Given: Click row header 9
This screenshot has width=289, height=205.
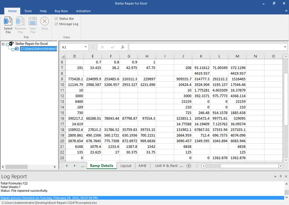Looking at the screenshot, I should (x=62, y=79).
